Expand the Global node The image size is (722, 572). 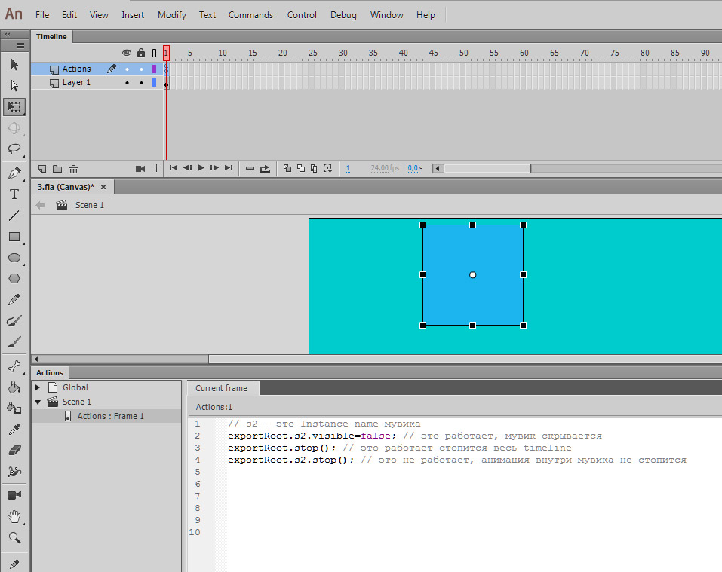tap(38, 387)
